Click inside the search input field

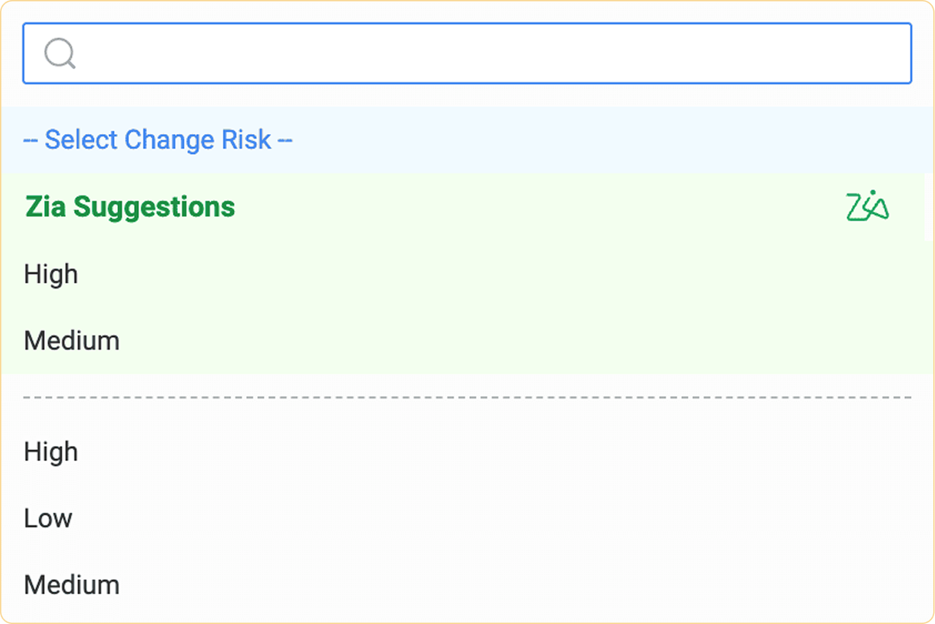[466, 53]
